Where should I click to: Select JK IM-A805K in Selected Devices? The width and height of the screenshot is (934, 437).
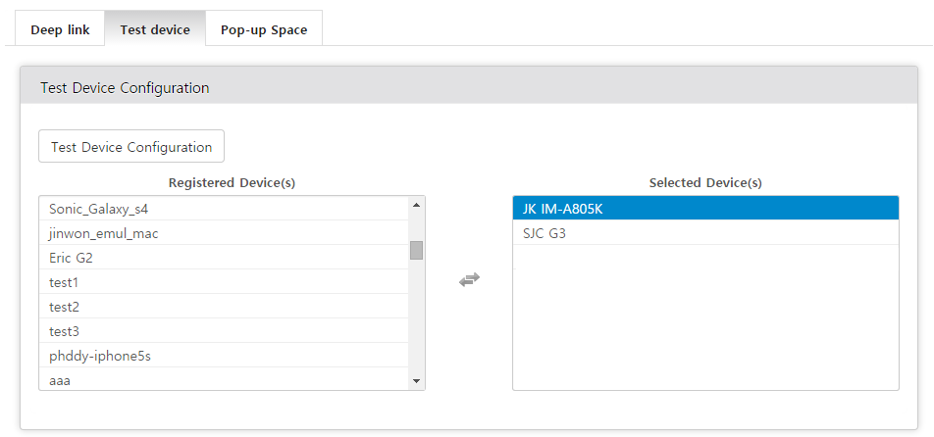705,209
